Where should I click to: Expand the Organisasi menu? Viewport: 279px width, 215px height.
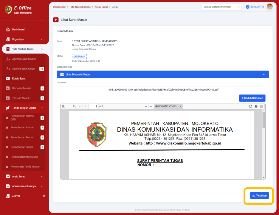pyautogui.click(x=24, y=39)
